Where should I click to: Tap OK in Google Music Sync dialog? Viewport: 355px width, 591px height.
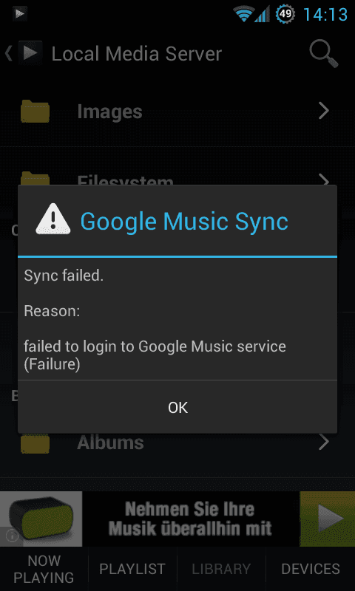(177, 407)
